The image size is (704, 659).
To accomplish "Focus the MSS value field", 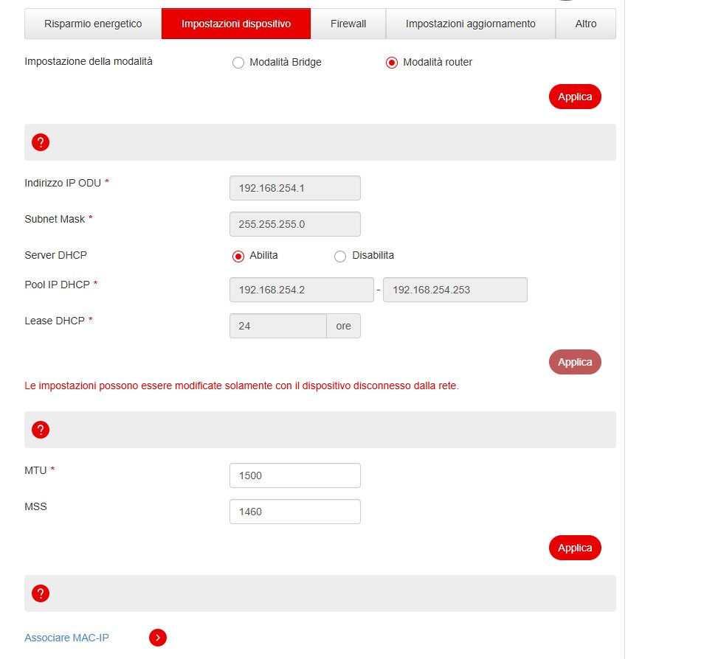I will 294,512.
